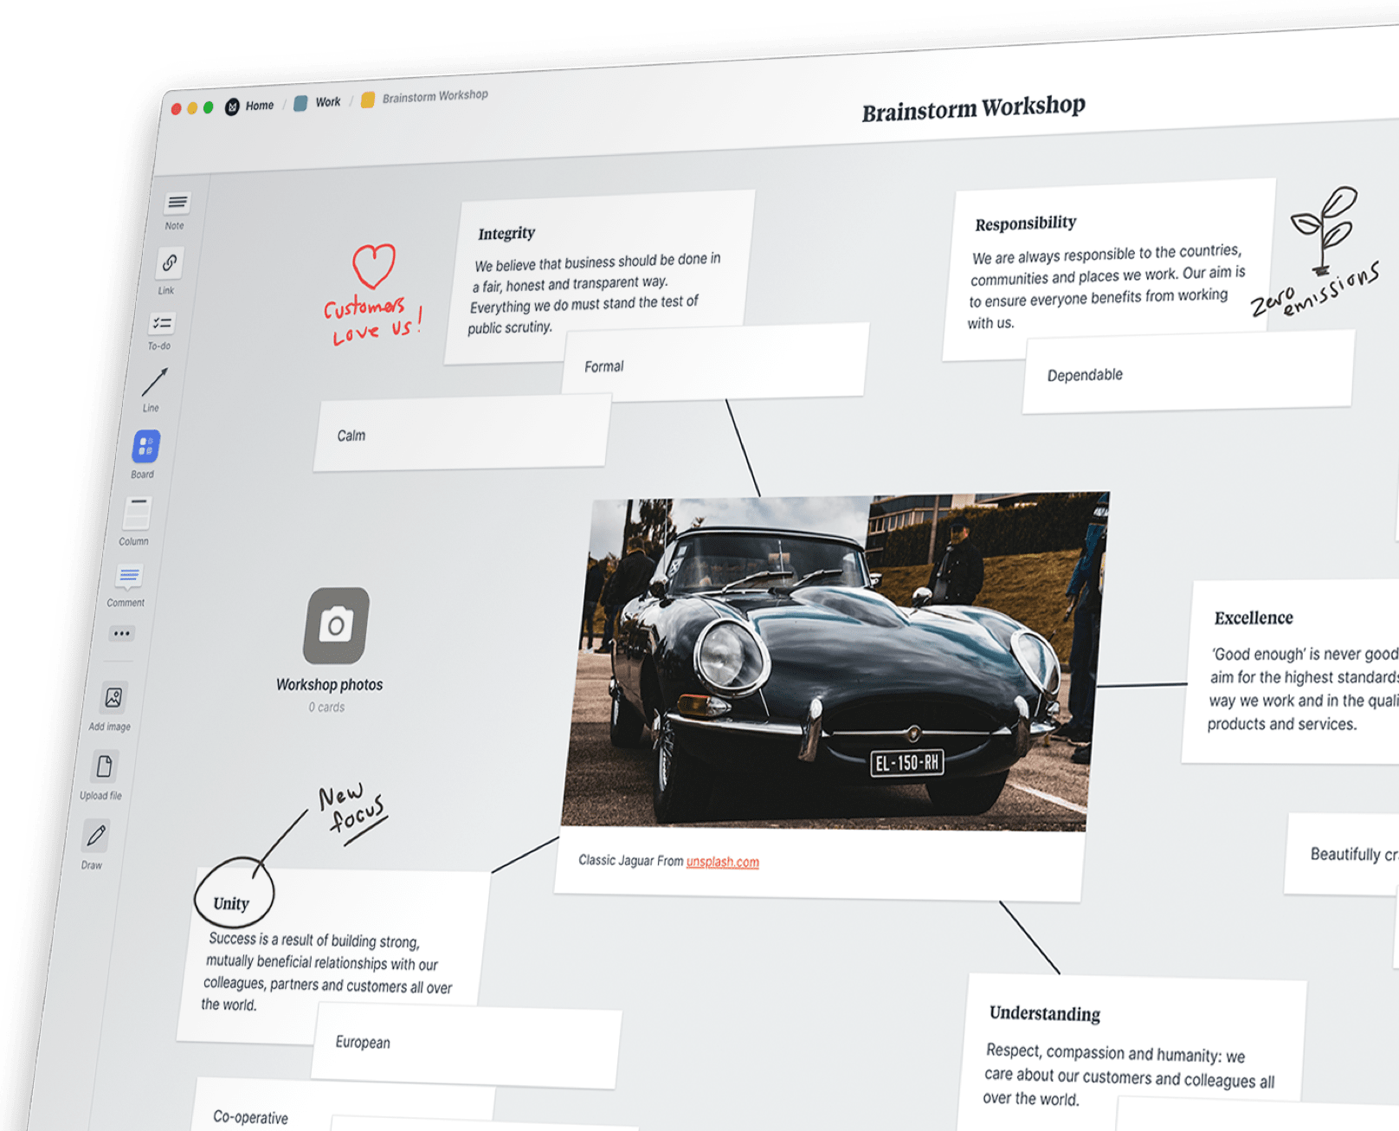1399x1131 pixels.
Task: Select the 'Beautifully cr' note card
Action: pos(1342,855)
